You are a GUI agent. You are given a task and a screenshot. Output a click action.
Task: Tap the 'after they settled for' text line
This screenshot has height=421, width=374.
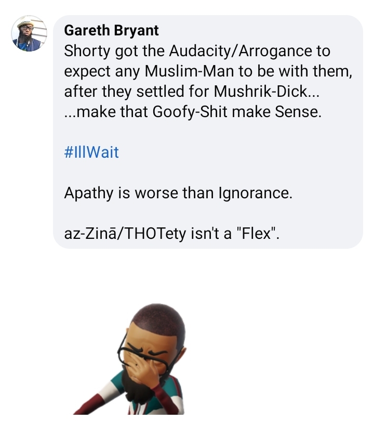[192, 91]
